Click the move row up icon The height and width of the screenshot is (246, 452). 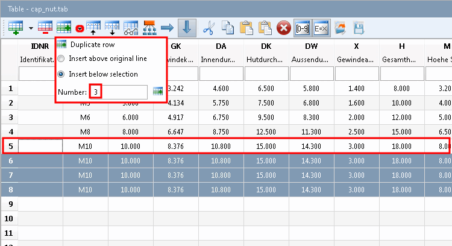93,28
